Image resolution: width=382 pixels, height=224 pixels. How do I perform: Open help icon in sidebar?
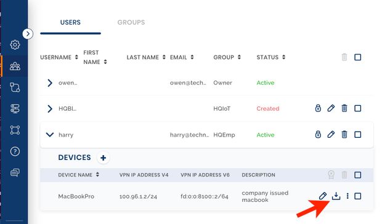tap(15, 151)
